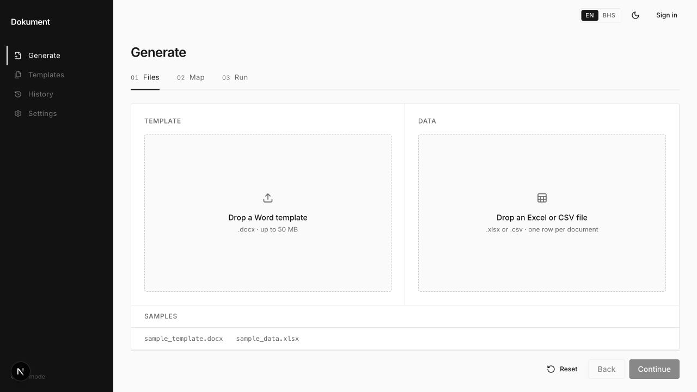The width and height of the screenshot is (697, 392).
Task: Click the Sign in button
Action: tap(667, 15)
